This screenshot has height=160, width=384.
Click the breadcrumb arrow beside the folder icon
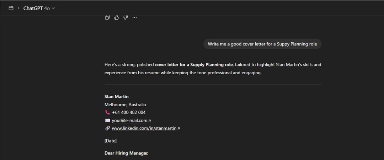coord(18,8)
